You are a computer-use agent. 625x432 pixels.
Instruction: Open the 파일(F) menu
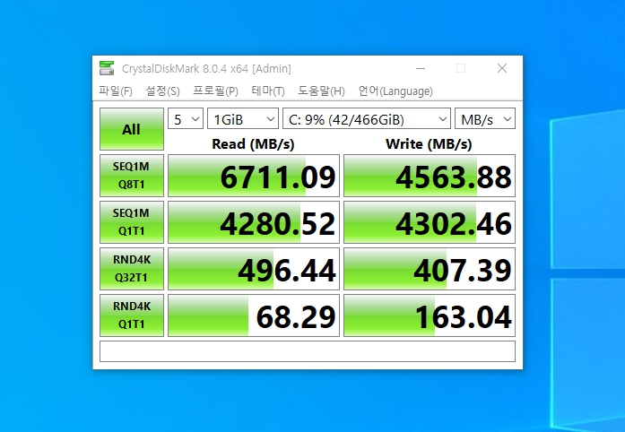116,91
